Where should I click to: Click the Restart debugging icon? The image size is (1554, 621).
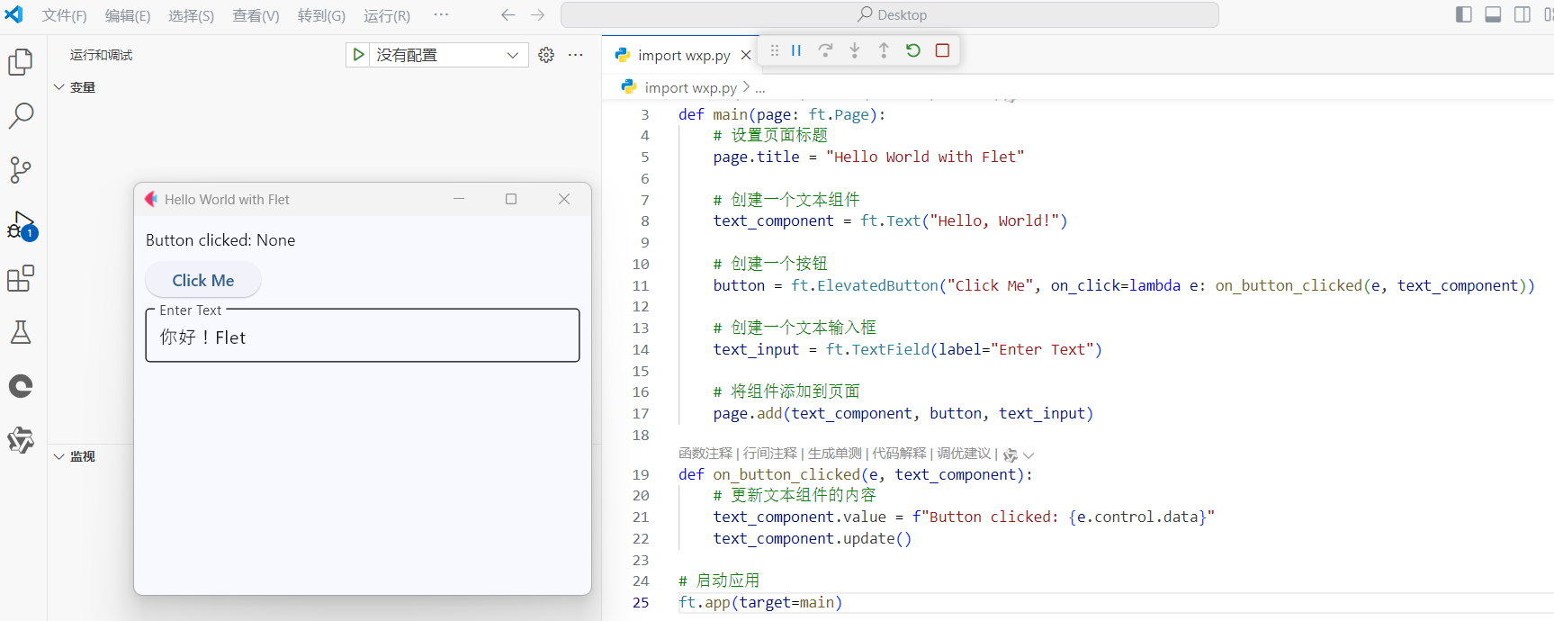913,50
